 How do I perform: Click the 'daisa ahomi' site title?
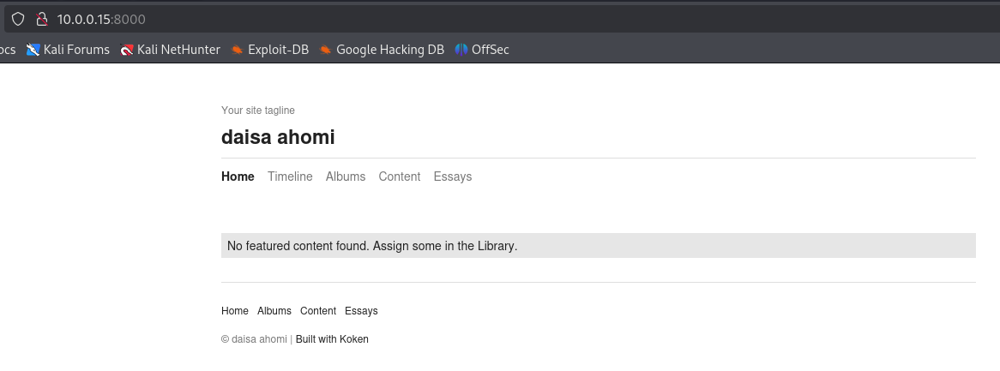(x=278, y=137)
